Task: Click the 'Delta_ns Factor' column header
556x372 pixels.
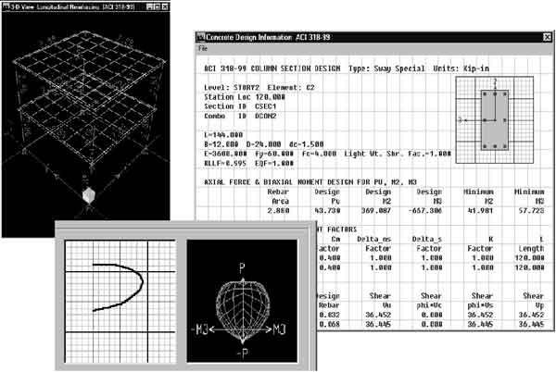Action: coord(374,244)
